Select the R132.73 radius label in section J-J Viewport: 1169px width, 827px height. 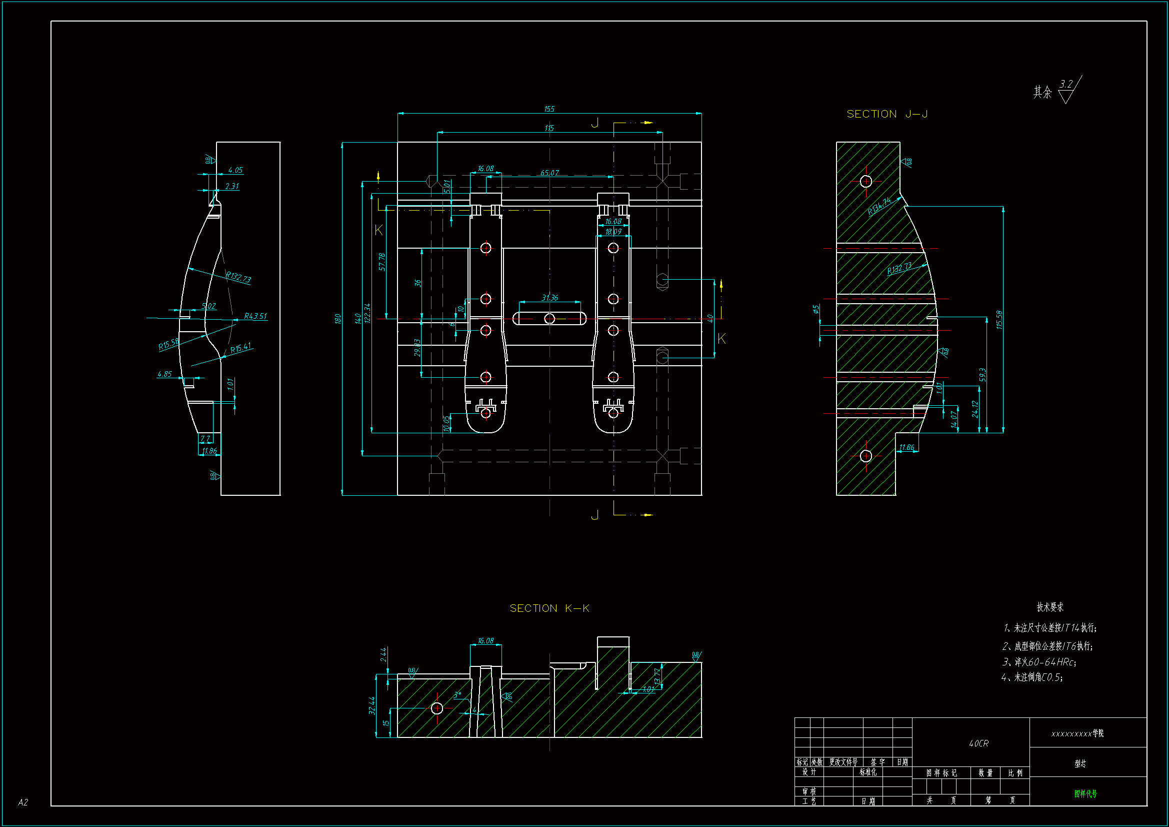click(899, 269)
